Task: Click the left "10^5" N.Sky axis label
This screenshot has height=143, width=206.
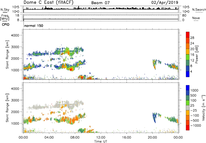Action: tap(16, 7)
